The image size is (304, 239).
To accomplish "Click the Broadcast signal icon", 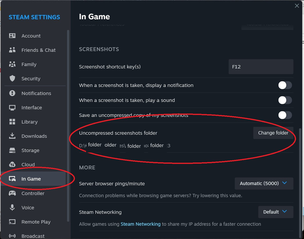I will coord(12,236).
